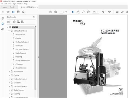Print the document with printer icon
Viewport: 128px width, 98px height.
(18, 12)
